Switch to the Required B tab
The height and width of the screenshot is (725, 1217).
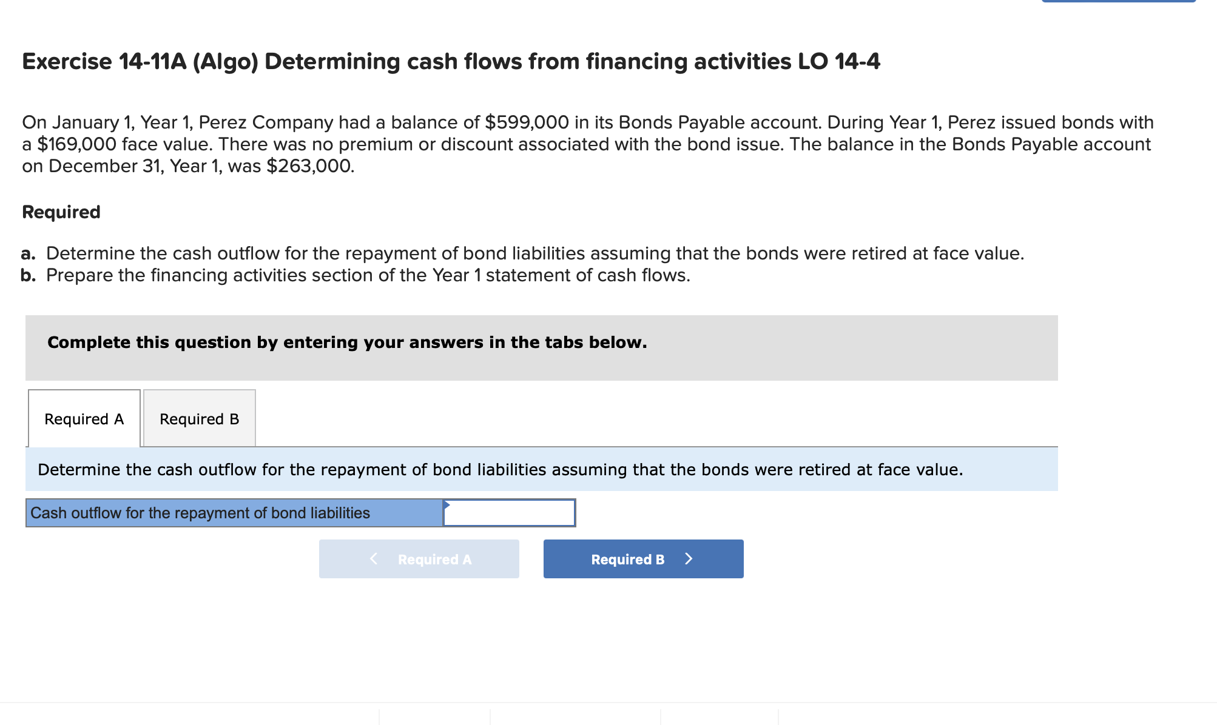click(198, 418)
